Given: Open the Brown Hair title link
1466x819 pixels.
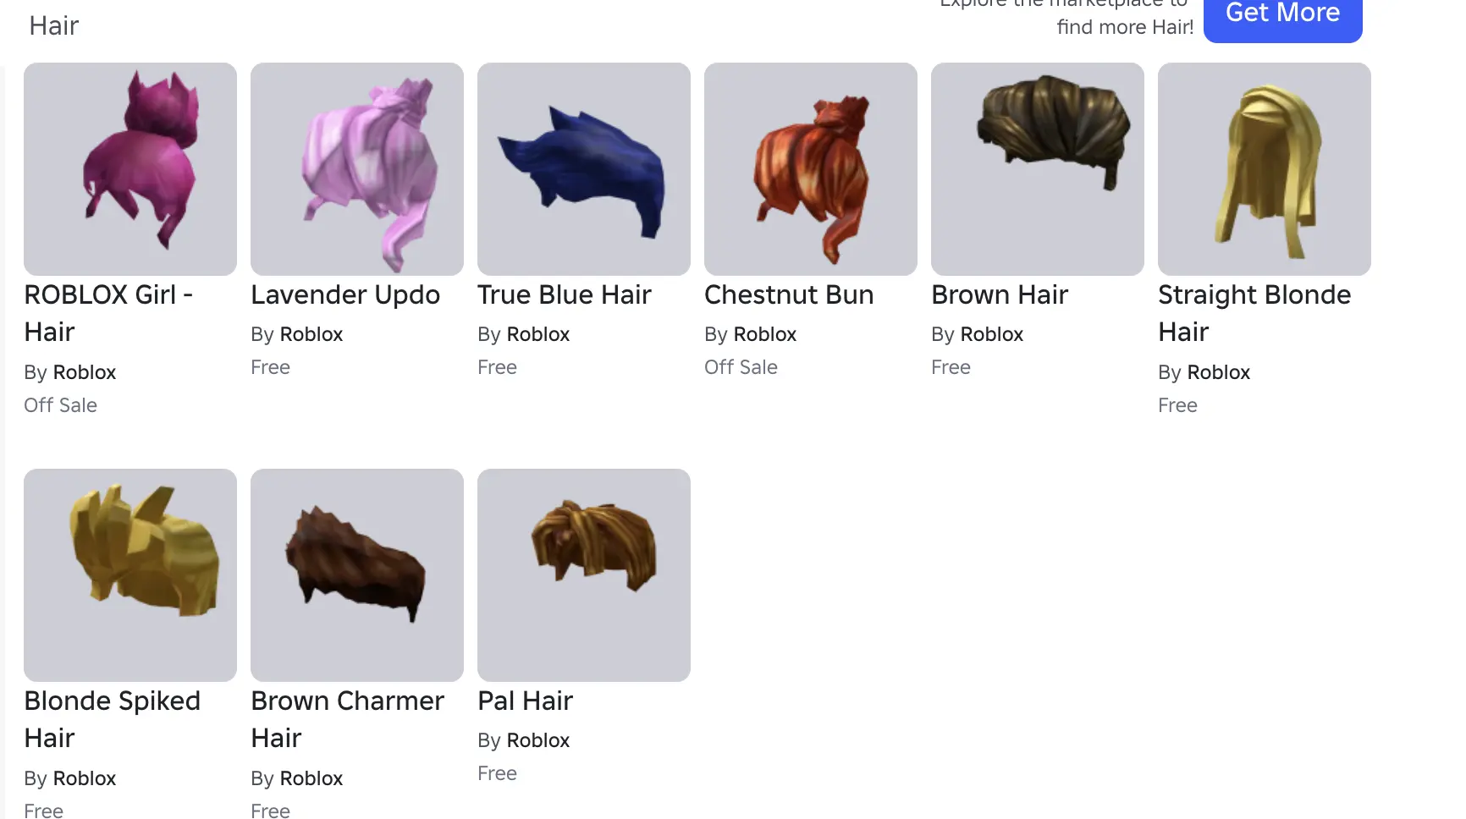Looking at the screenshot, I should (x=1000, y=295).
